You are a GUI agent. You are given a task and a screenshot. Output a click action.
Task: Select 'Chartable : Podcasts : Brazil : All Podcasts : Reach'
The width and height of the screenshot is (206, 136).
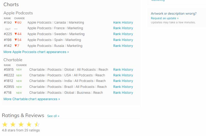tap(68, 87)
